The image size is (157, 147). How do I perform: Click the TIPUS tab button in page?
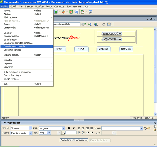pyautogui.click(x=81, y=49)
